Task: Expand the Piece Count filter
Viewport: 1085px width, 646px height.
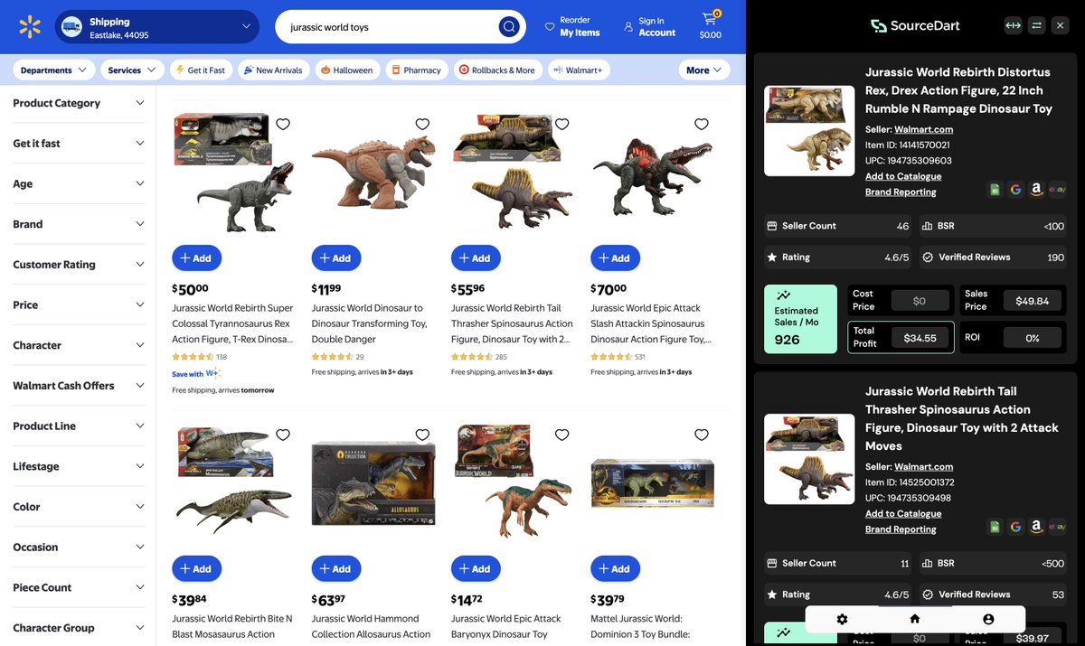Action: 78,587
